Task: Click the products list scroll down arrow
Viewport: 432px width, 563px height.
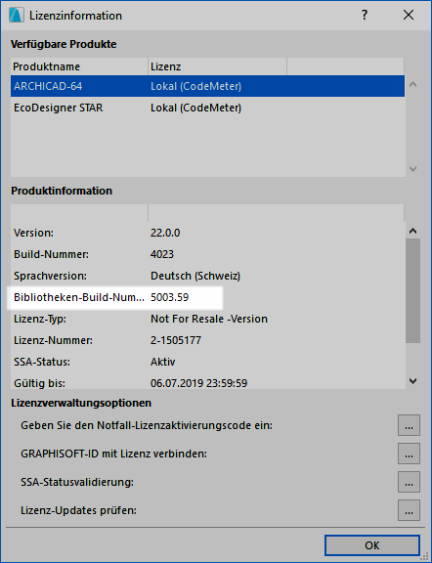Action: 413,169
